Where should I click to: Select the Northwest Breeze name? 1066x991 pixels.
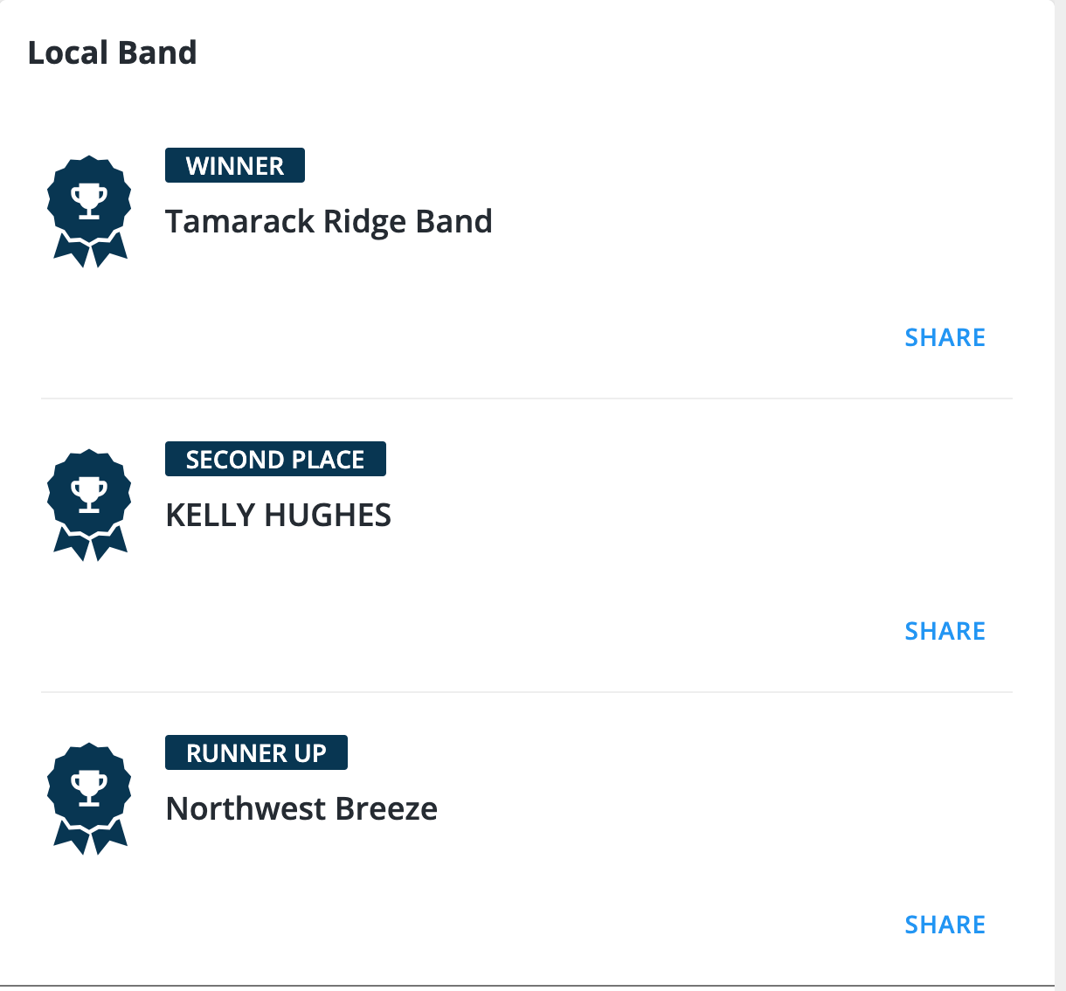click(x=301, y=809)
